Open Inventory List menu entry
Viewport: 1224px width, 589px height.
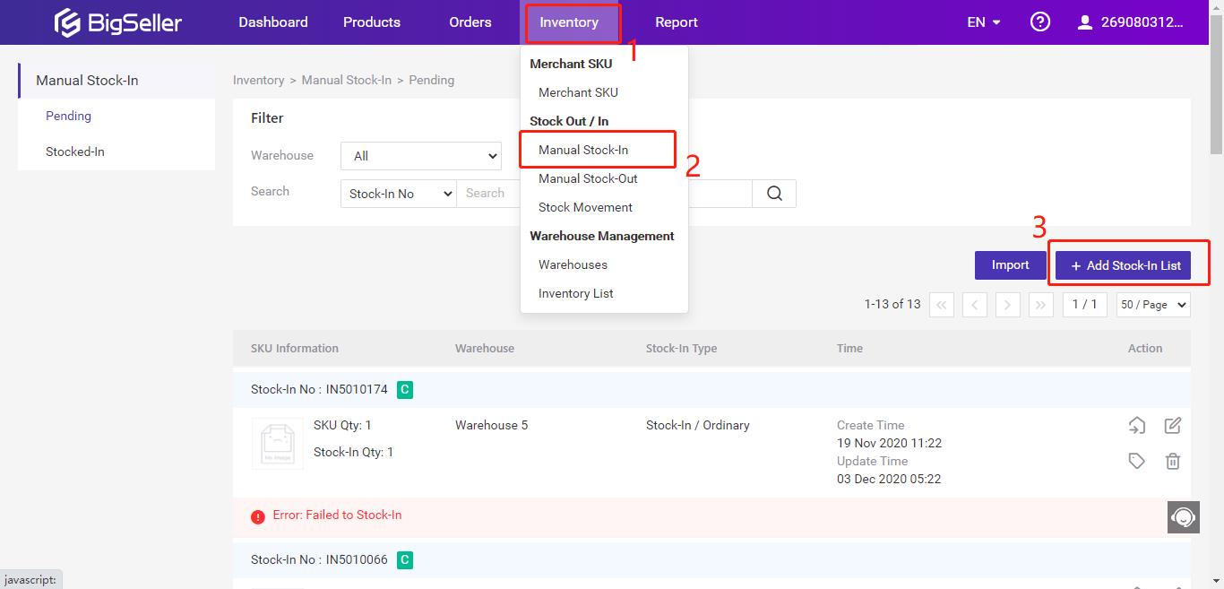(x=576, y=293)
